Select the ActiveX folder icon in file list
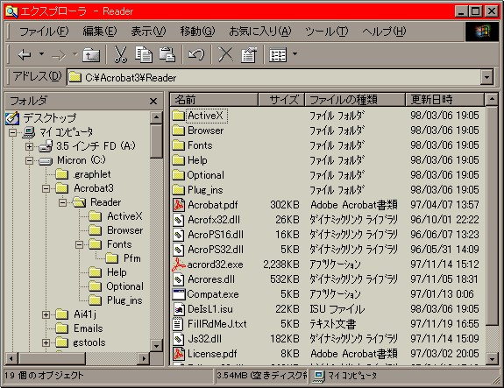Screen dimensions: 504x388 coord(179,116)
